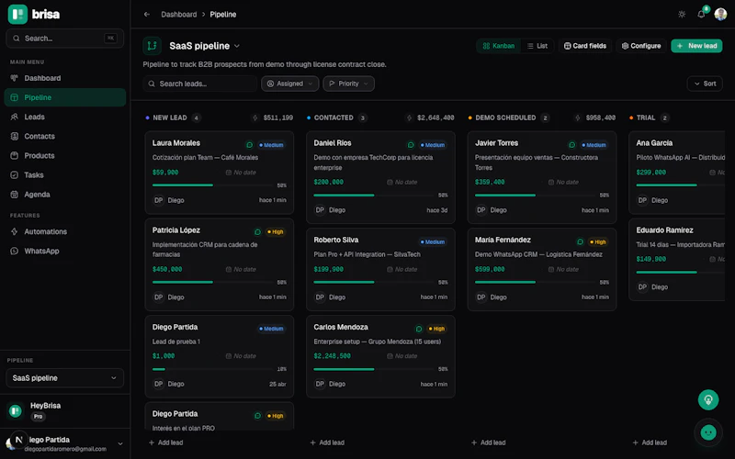Click progress bar on Carlos Mendoza card
Screen dimensions: 735x459
click(375, 369)
